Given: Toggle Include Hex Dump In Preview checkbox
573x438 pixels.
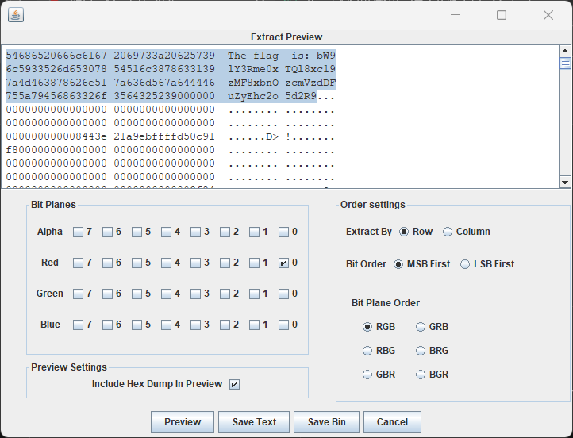Looking at the screenshot, I should click(234, 384).
